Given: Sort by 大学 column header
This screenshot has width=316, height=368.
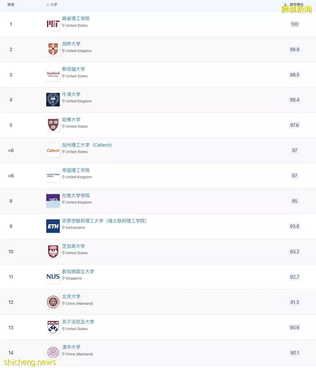Looking at the screenshot, I should [x=52, y=5].
